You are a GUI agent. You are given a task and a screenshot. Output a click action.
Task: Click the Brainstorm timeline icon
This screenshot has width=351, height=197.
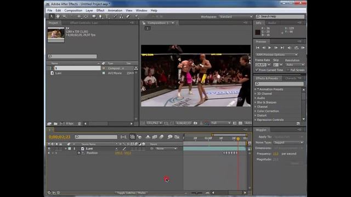[170, 137]
